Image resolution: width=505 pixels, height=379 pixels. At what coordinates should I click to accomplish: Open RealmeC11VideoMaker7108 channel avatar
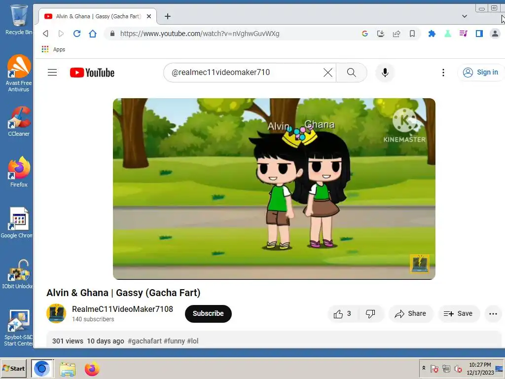pos(56,313)
